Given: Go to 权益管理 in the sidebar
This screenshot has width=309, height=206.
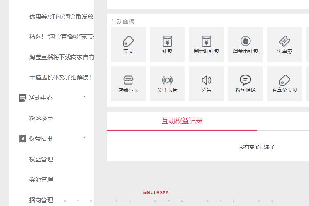Looking at the screenshot, I should (x=41, y=159).
